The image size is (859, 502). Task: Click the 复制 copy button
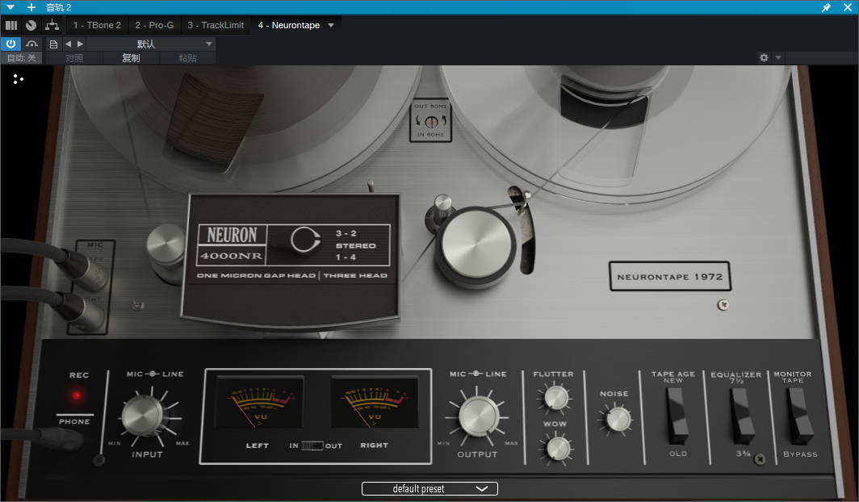[131, 58]
